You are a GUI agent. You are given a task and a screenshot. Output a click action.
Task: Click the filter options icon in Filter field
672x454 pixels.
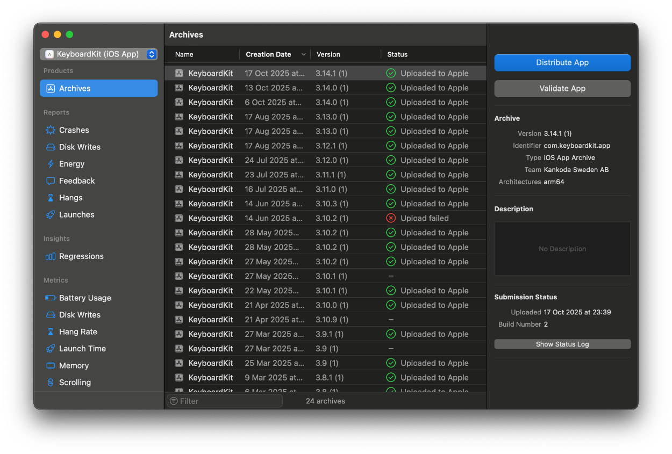pos(174,401)
